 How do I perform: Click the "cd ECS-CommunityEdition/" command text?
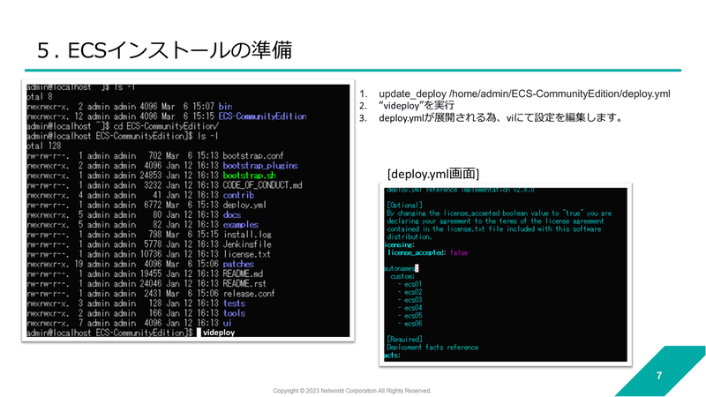tap(166, 126)
